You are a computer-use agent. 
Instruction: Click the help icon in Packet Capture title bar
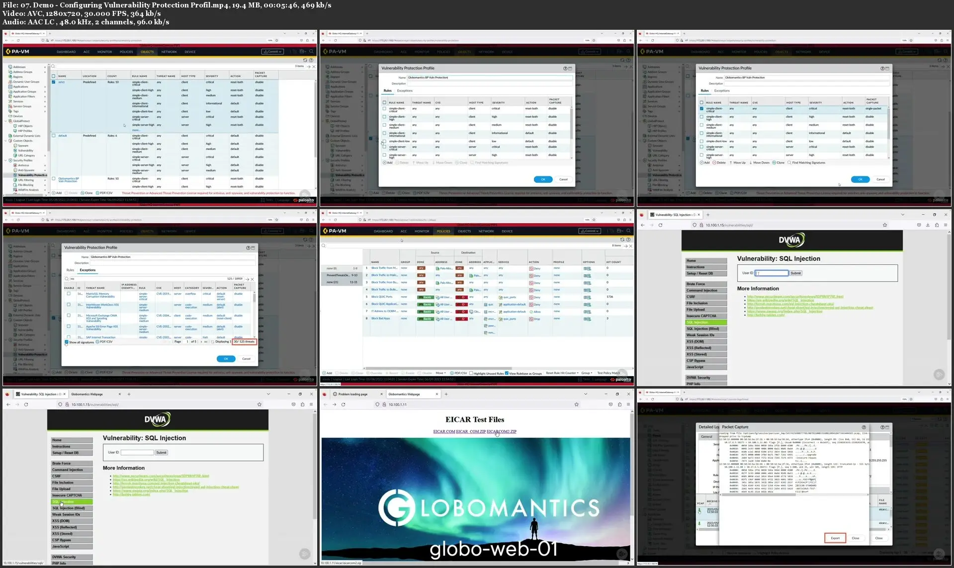coord(864,427)
